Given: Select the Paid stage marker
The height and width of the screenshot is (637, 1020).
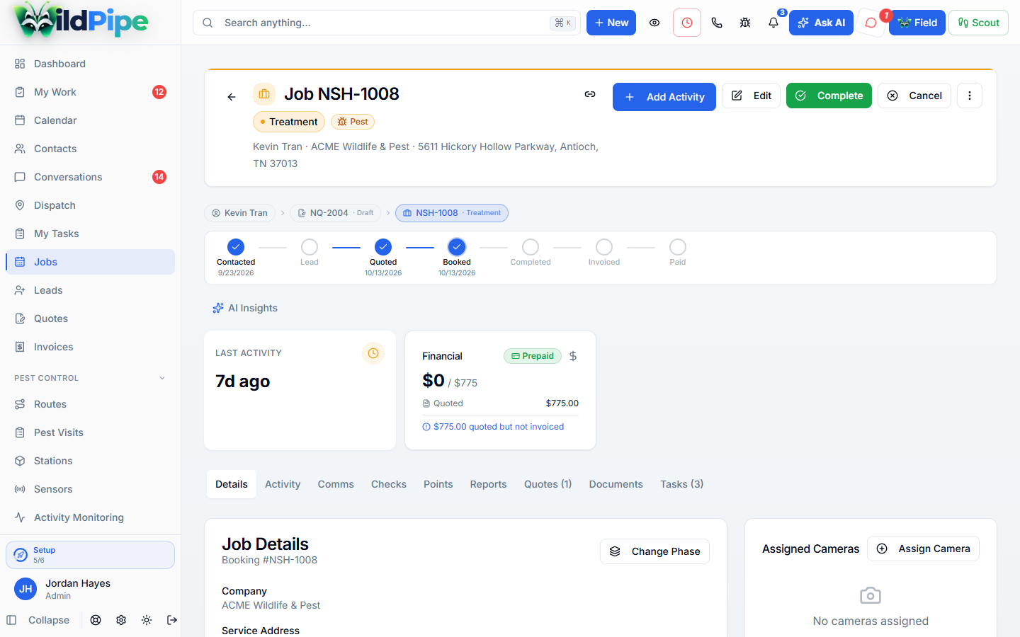Looking at the screenshot, I should 678,247.
